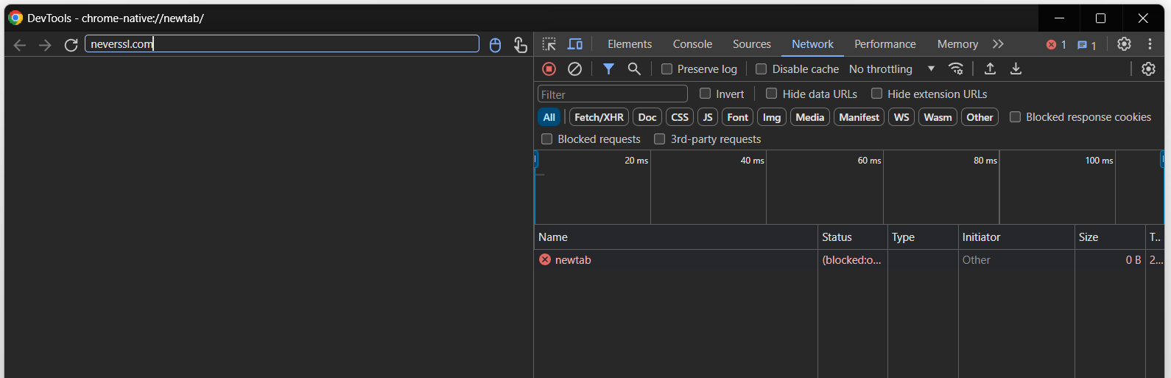Filter requests by JS type

[x=708, y=117]
